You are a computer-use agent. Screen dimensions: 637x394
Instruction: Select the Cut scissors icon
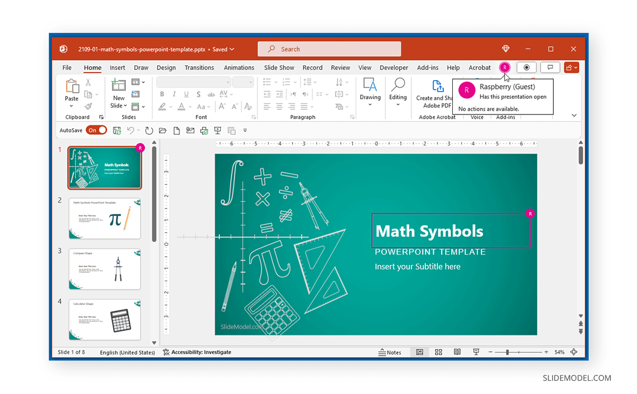pyautogui.click(x=88, y=82)
